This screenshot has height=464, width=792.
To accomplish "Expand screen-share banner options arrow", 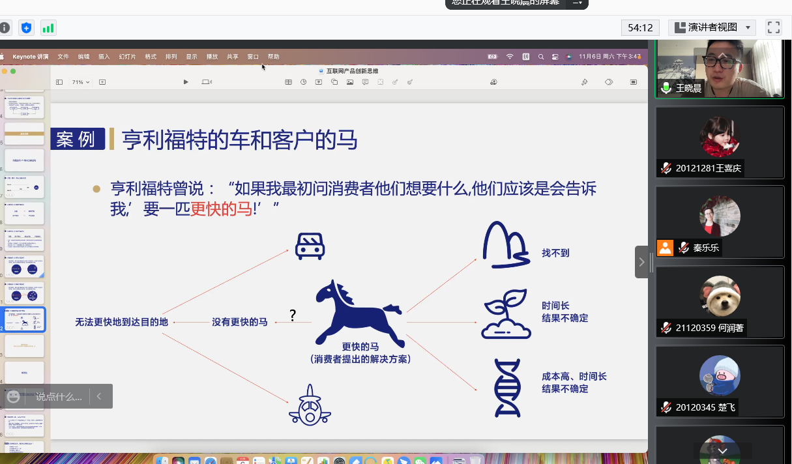I will [x=577, y=3].
